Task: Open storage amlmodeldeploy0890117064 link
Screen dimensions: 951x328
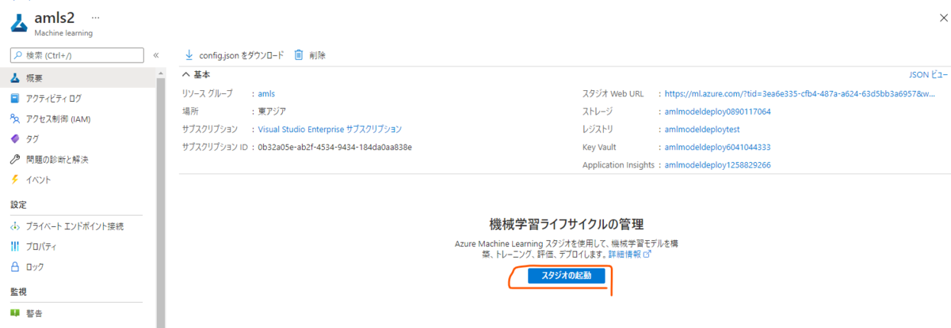Action: (x=717, y=111)
